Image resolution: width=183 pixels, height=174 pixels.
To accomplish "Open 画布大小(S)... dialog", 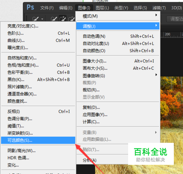I will pos(118,68).
